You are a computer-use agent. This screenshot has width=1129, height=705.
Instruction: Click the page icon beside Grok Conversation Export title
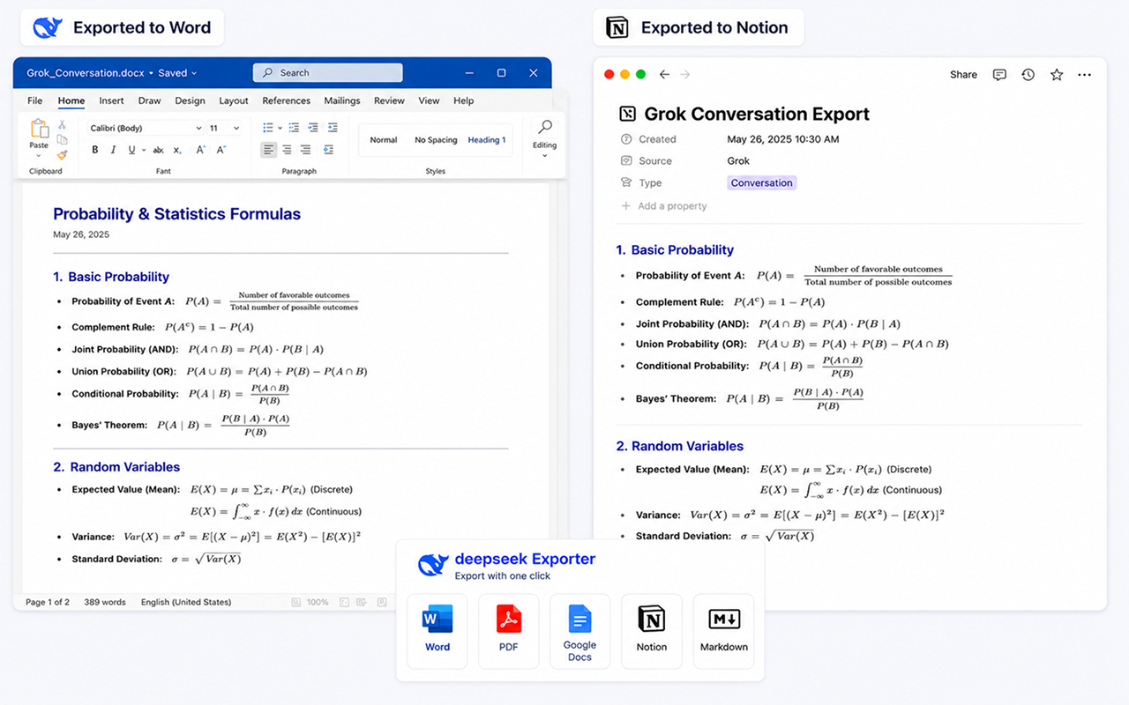(627, 114)
